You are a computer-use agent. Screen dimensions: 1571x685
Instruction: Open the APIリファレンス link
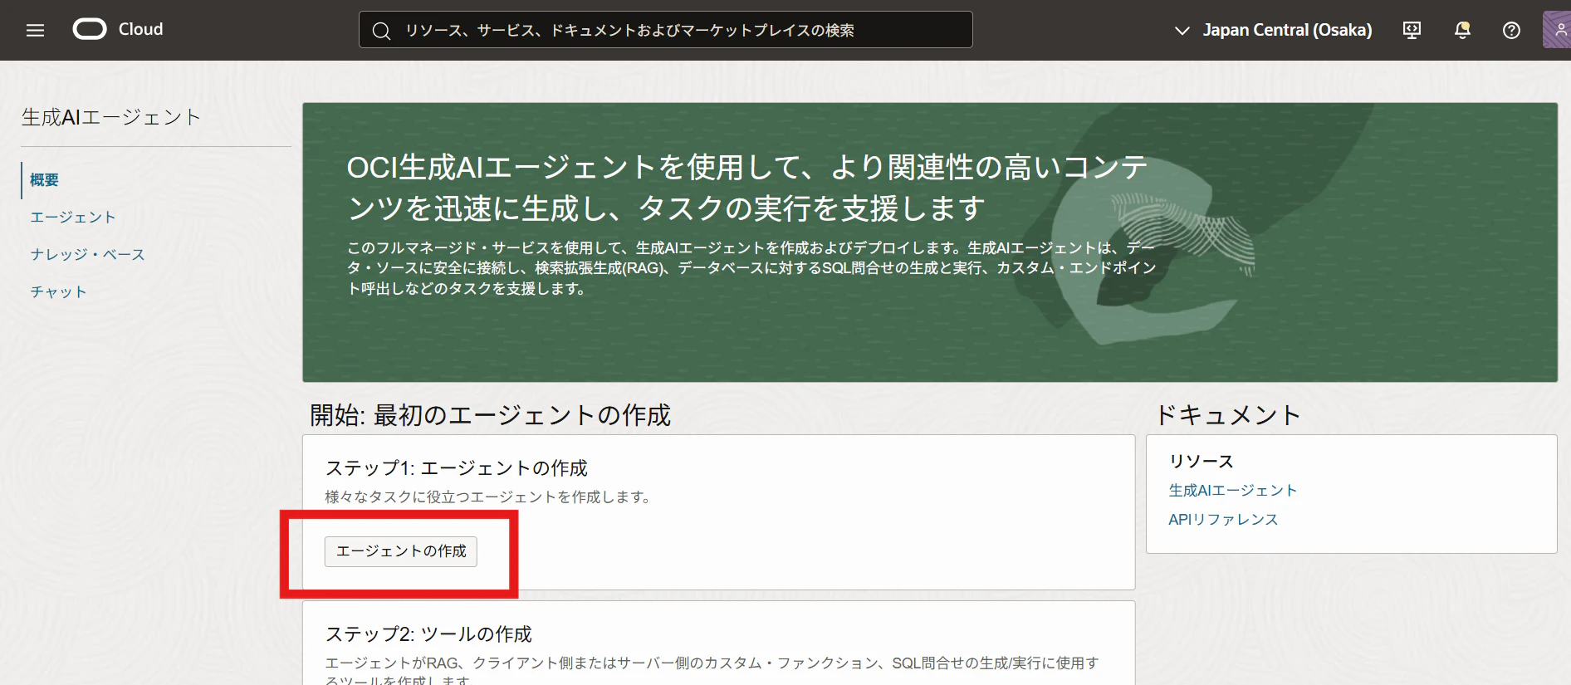point(1223,520)
